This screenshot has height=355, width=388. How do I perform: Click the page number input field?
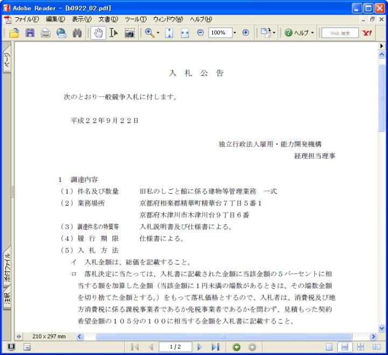tap(174, 347)
